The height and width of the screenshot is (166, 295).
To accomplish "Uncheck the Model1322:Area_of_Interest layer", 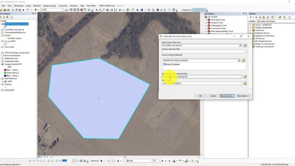I will [x=2, y=24].
